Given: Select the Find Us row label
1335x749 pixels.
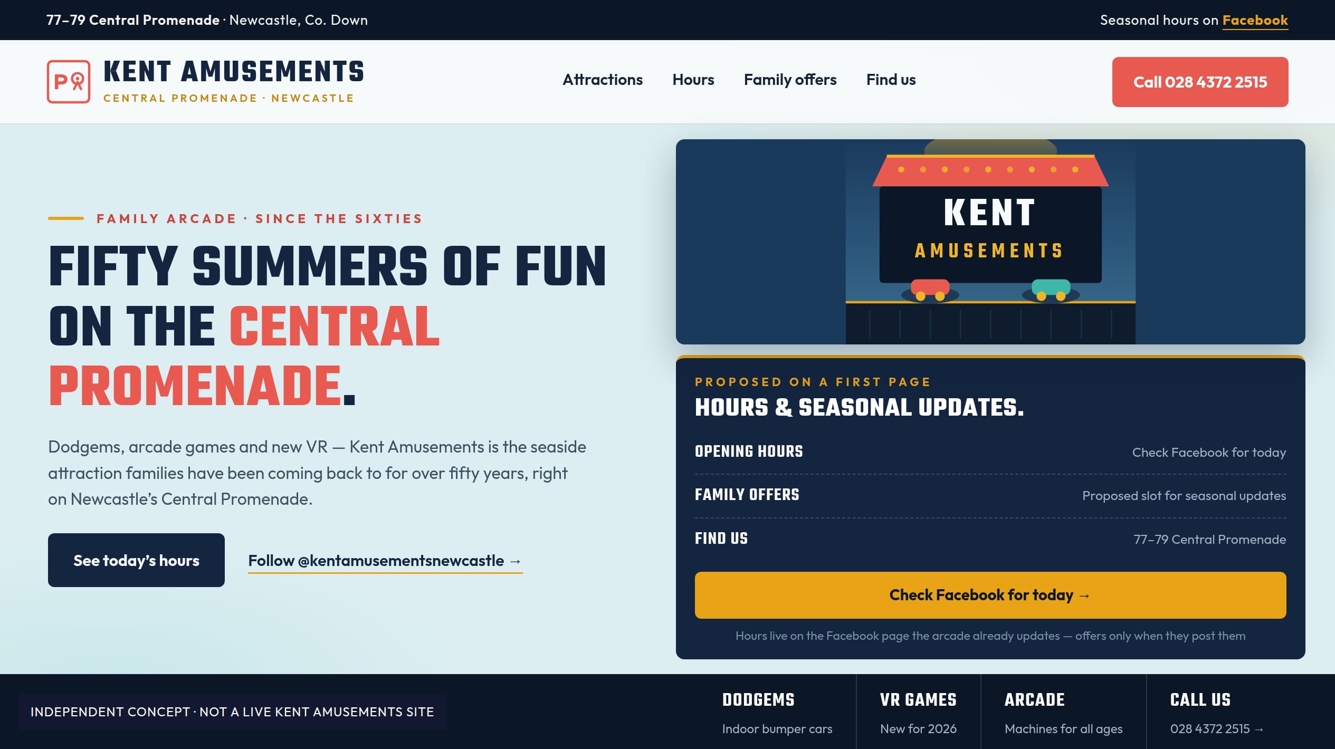Looking at the screenshot, I should 721,539.
